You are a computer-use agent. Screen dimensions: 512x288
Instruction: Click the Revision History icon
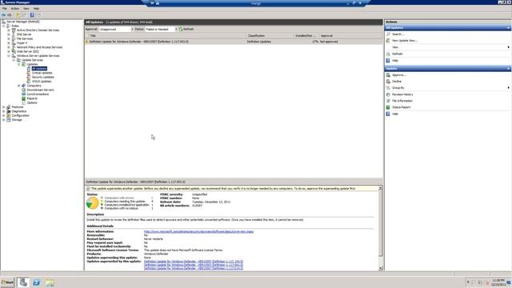tap(388, 94)
